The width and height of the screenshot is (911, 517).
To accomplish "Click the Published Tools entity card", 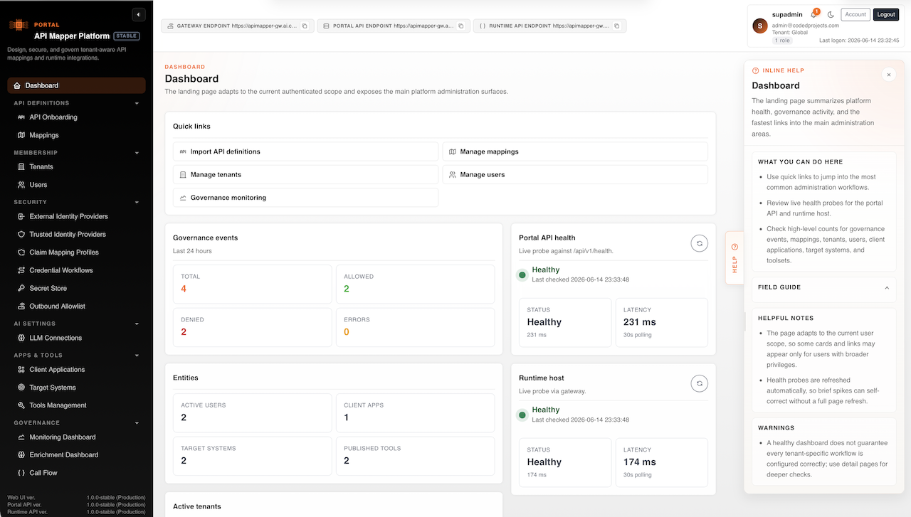I will click(x=415, y=455).
